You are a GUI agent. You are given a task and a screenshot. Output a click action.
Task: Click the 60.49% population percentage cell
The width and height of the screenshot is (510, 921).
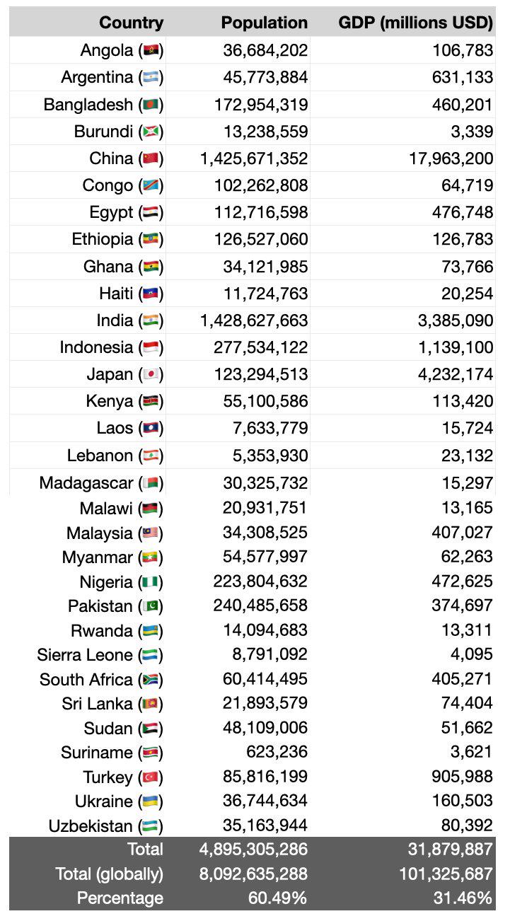(277, 898)
